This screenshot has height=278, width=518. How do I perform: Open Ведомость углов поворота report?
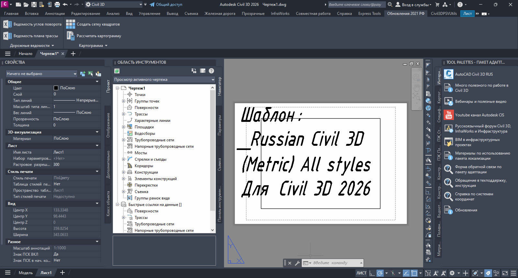click(32, 24)
